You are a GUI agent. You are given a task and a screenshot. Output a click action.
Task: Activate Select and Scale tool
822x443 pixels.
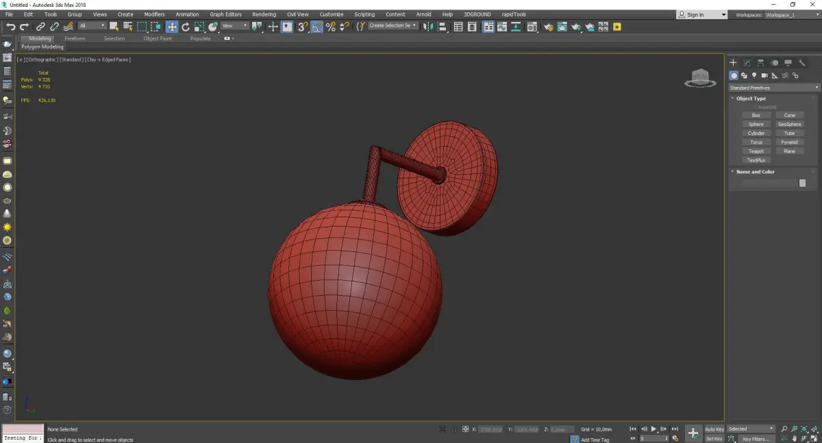[199, 27]
